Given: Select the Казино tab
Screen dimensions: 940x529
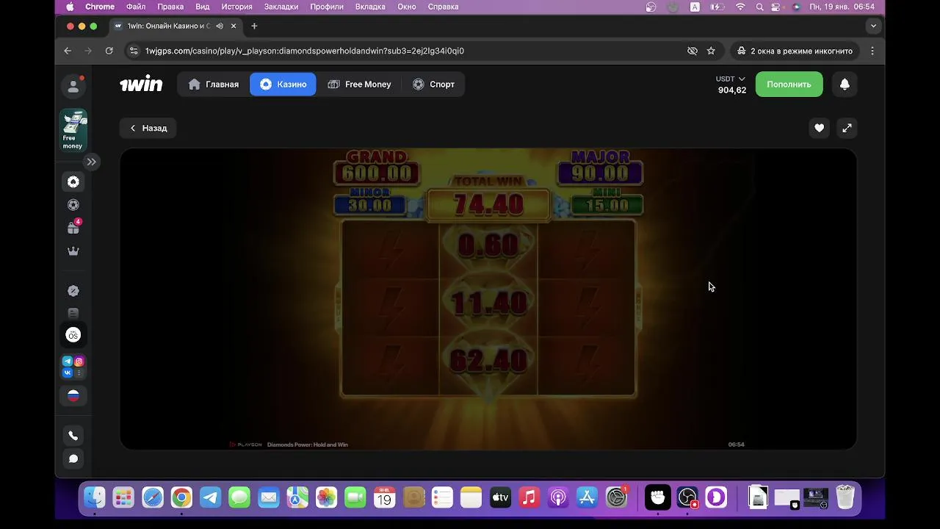Looking at the screenshot, I should (x=283, y=84).
